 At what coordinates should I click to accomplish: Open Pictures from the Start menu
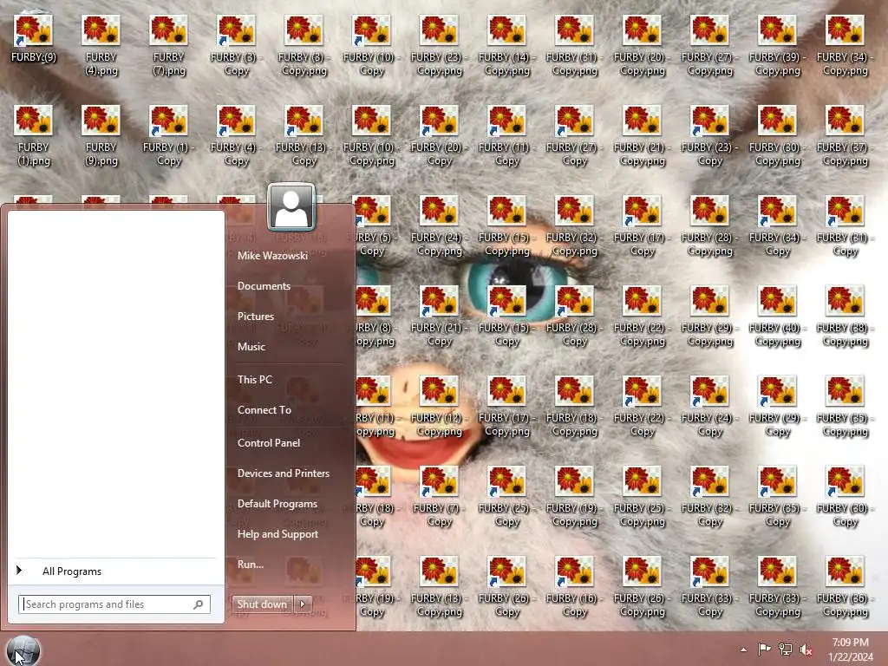tap(256, 316)
